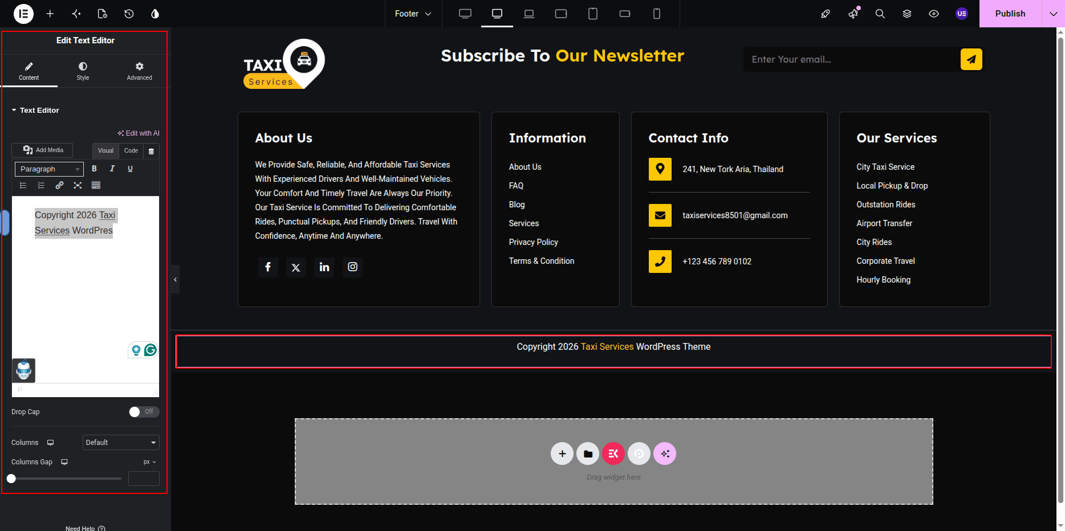Open the Finder search icon
The width and height of the screenshot is (1065, 531).
click(880, 14)
